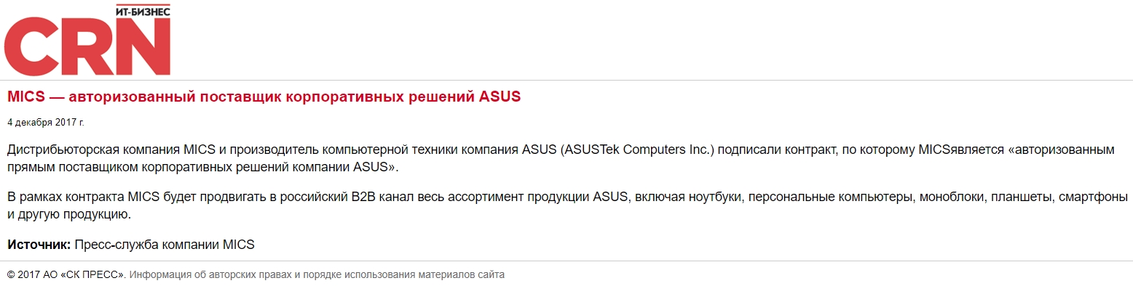This screenshot has height=286, width=1133.
Task: Click the word смартфоны in product list
Action: [1094, 197]
